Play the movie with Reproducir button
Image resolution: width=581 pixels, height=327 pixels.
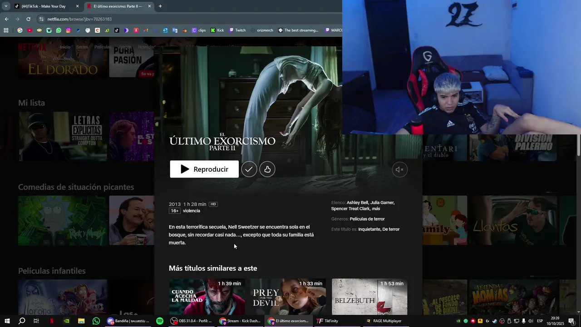point(204,169)
